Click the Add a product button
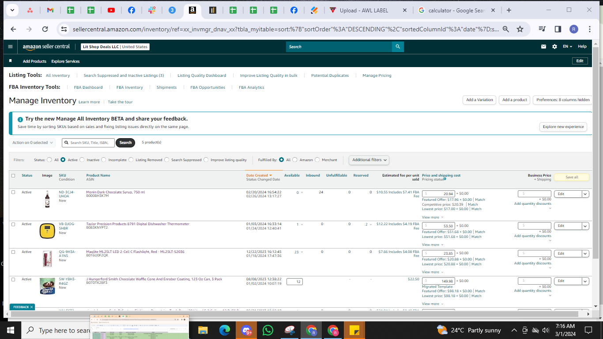The height and width of the screenshot is (339, 603). pyautogui.click(x=515, y=100)
